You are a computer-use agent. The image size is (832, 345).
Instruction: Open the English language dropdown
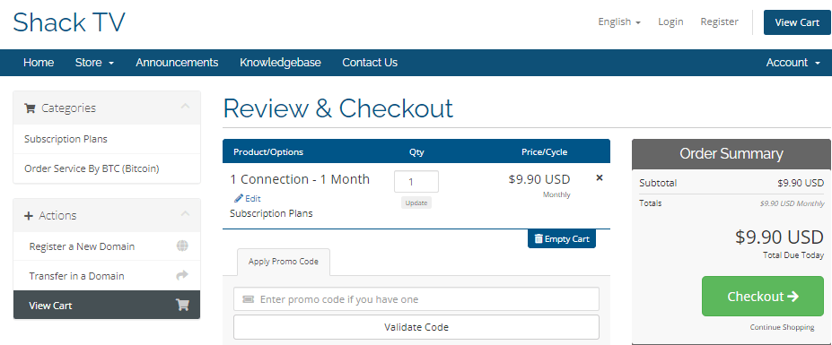(x=619, y=22)
